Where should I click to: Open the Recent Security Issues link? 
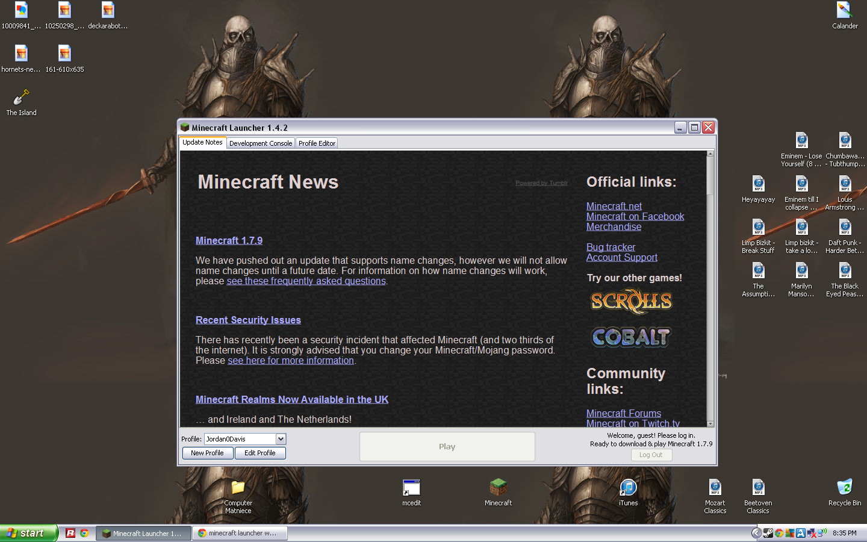tap(248, 320)
